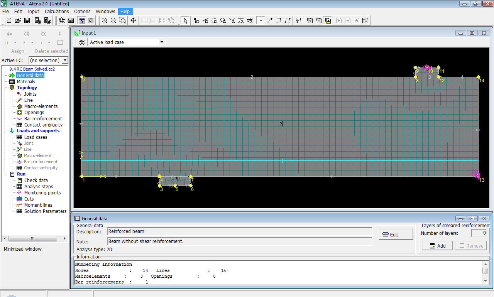Select Check data under Run
This screenshot has width=494, height=297.
[36, 180]
